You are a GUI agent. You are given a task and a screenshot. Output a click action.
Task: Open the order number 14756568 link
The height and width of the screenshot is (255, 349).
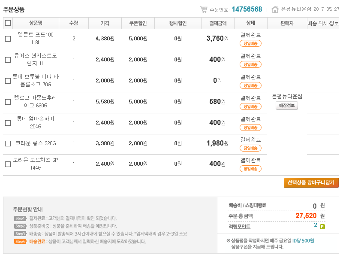click(247, 9)
